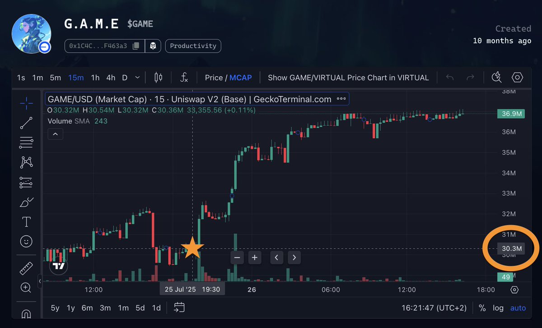
Task: Switch to 1s timeframe
Action: coord(21,78)
